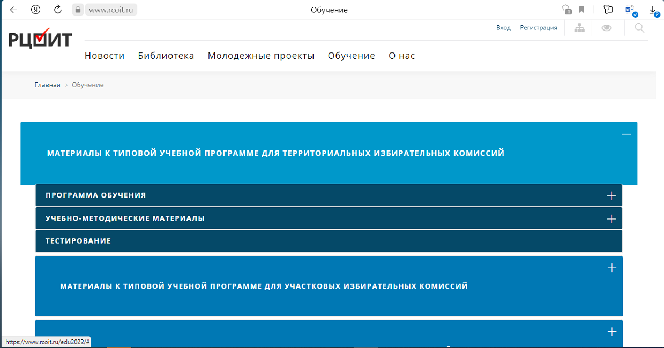This screenshot has width=664, height=348.
Task: Click the Главная breadcrumb link
Action: click(x=48, y=85)
